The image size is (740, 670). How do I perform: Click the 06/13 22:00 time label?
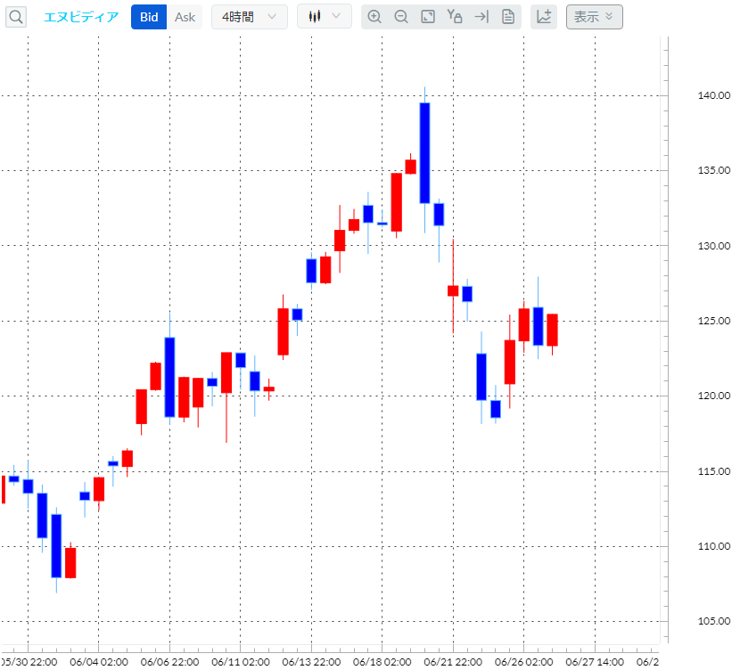pyautogui.click(x=311, y=662)
